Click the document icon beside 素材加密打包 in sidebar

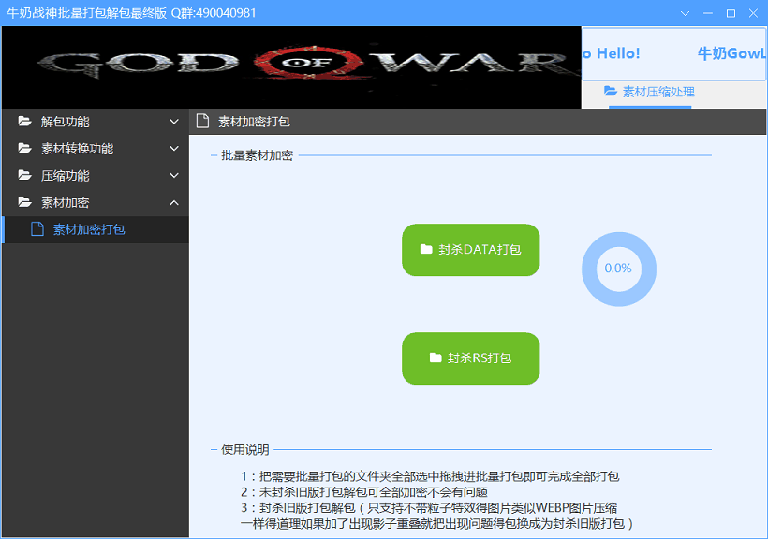click(37, 229)
